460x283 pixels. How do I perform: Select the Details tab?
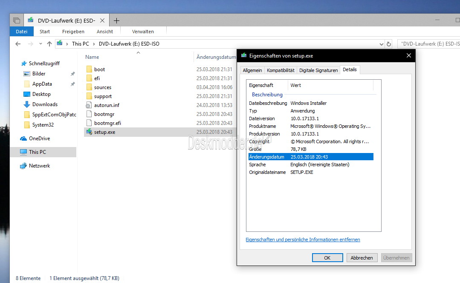click(x=350, y=69)
